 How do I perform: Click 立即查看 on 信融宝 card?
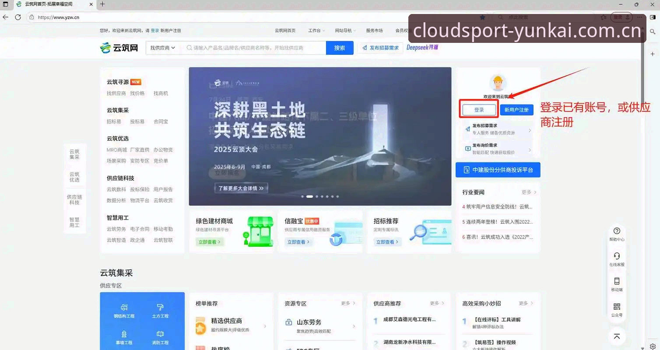[298, 241]
